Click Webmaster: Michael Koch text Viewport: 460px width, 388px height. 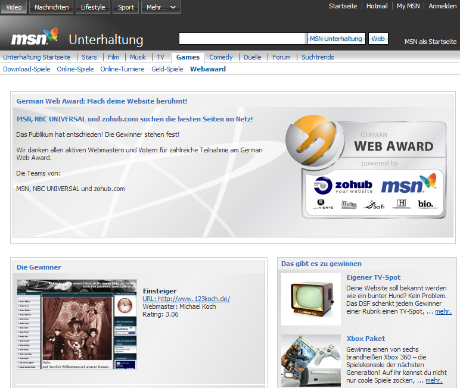click(x=179, y=306)
